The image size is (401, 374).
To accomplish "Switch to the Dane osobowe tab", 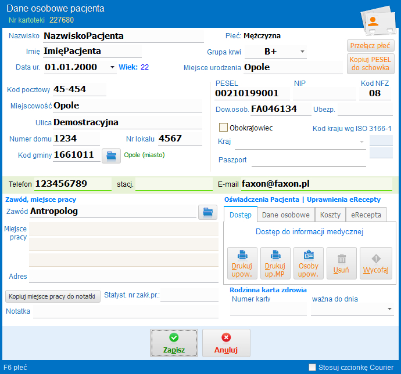I will pos(285,215).
